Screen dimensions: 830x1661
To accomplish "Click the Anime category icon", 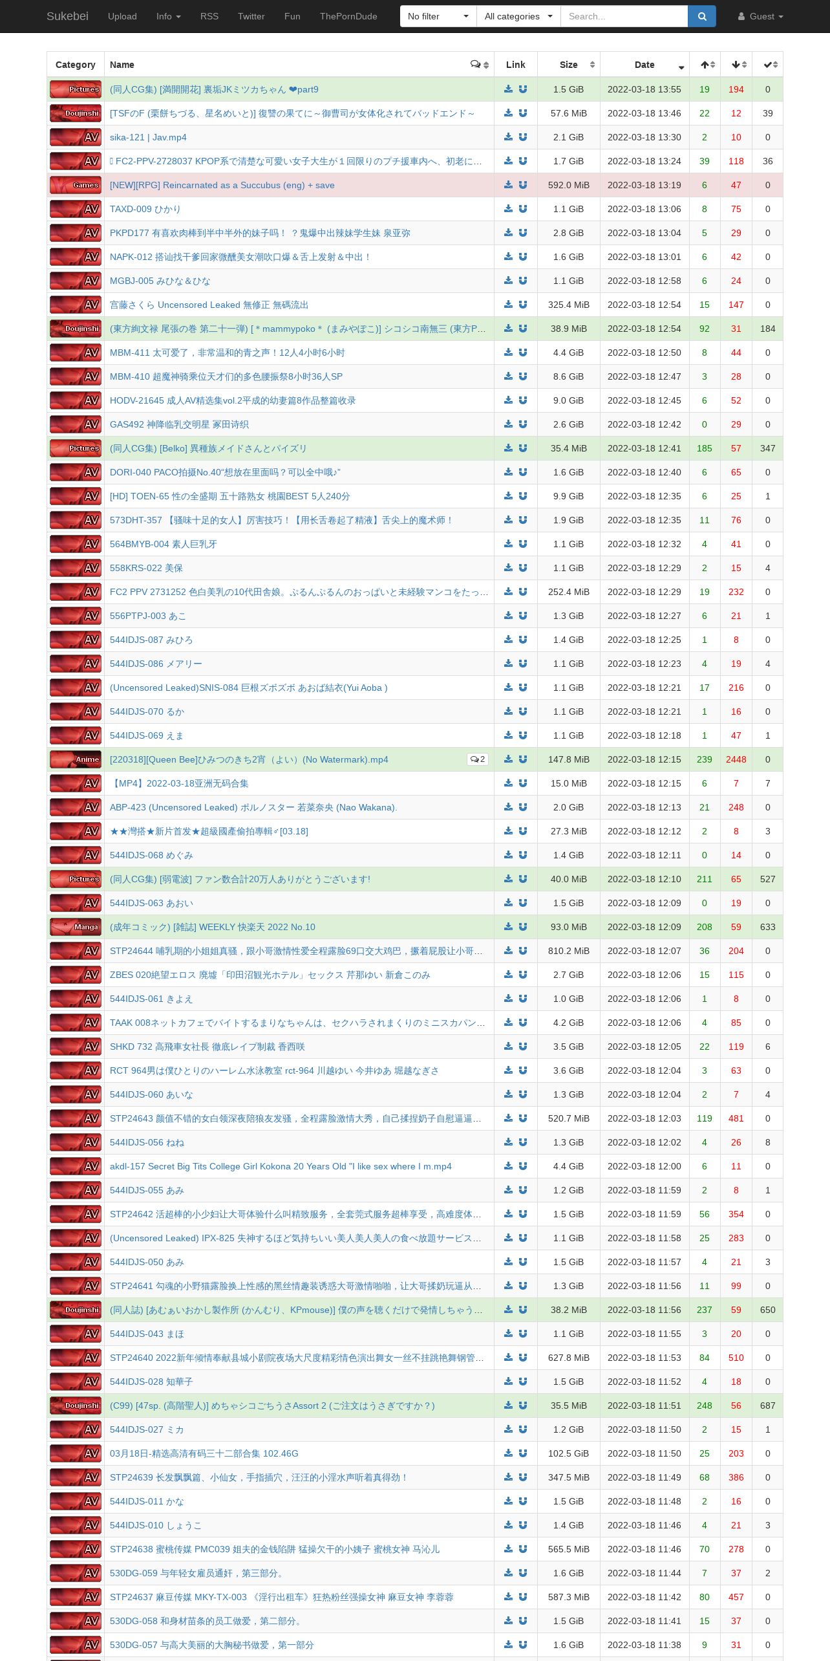I will (x=76, y=759).
